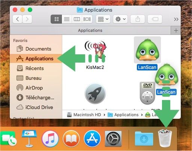Open App Store from the Dock
Image resolution: width=192 pixels, height=151 pixels.
pyautogui.click(x=92, y=139)
